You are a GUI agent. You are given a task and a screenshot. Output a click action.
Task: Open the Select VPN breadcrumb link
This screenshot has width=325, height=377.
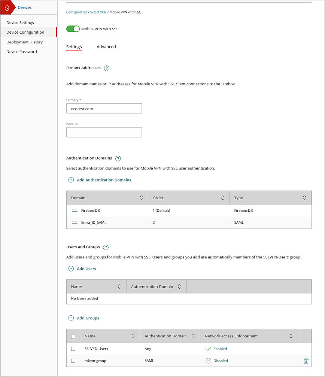pos(98,12)
